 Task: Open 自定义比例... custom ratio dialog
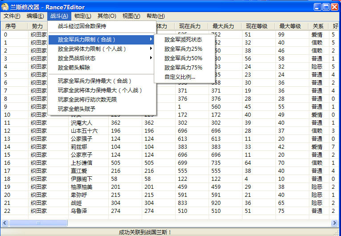point(180,77)
